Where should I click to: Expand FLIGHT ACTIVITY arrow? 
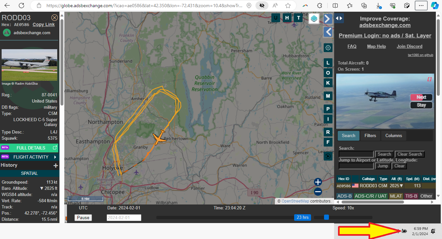click(55, 157)
